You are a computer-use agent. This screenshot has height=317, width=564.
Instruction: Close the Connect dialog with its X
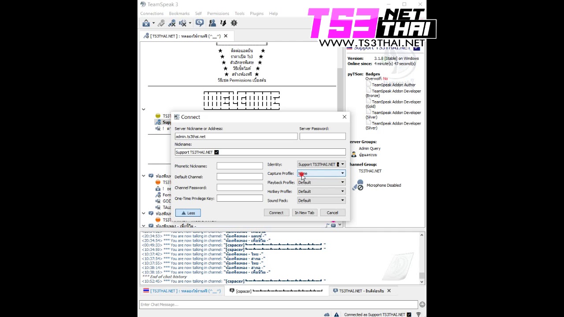344,117
